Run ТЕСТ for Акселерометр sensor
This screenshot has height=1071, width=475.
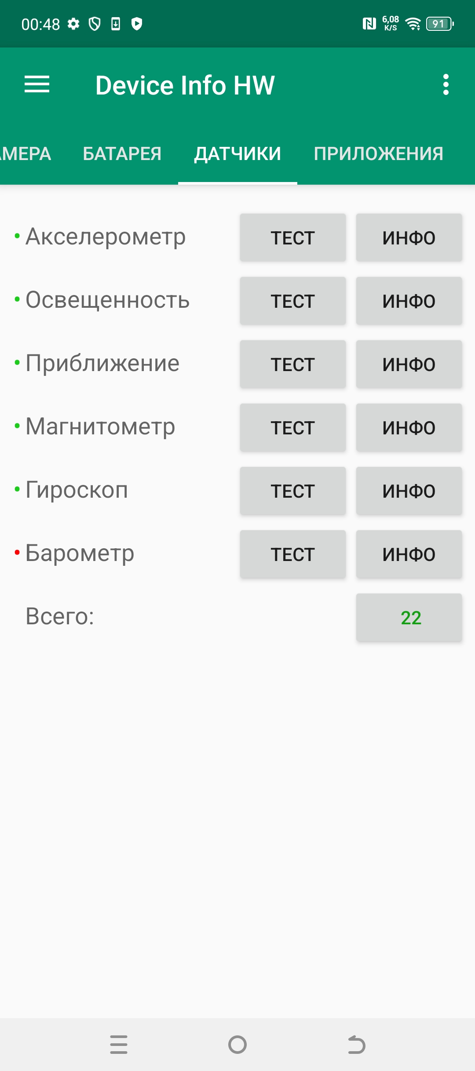coord(293,238)
